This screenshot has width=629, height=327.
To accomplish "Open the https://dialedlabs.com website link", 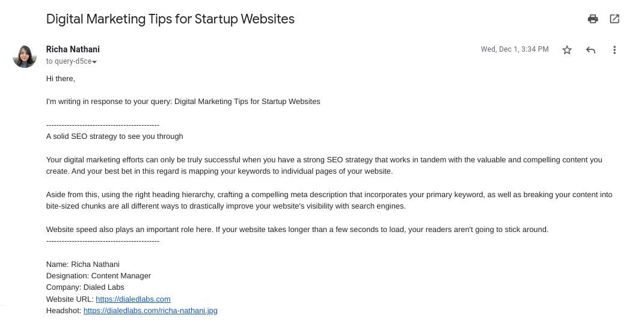I will [x=133, y=299].
